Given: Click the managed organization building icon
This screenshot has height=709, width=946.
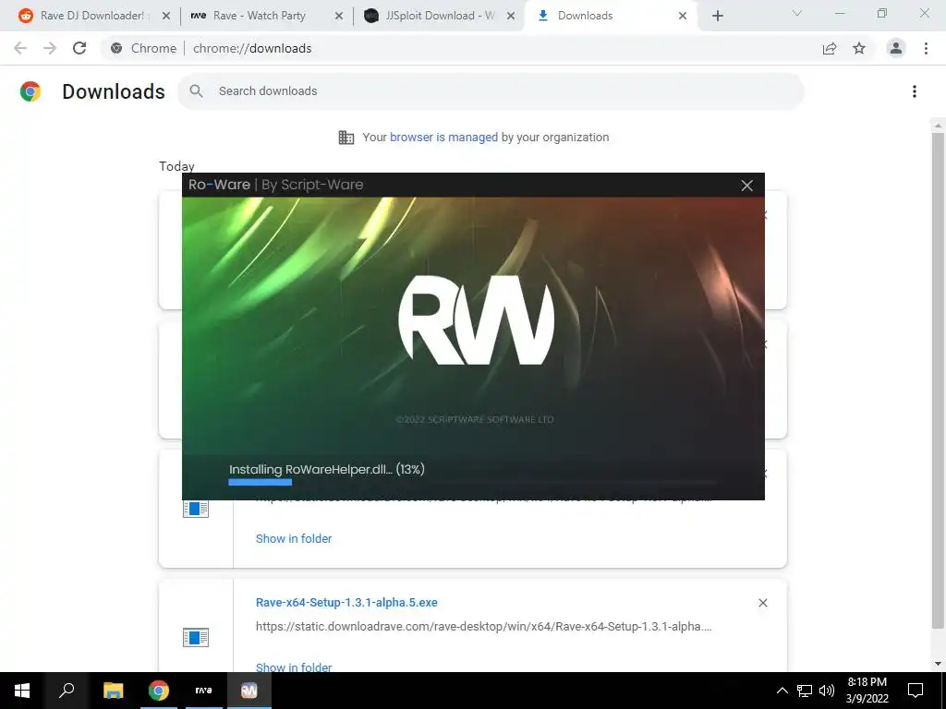Looking at the screenshot, I should (346, 138).
